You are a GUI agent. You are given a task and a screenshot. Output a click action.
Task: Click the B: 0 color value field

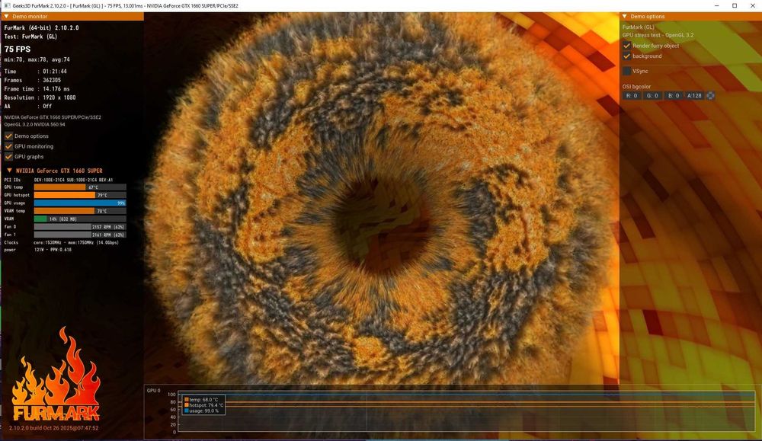674,96
